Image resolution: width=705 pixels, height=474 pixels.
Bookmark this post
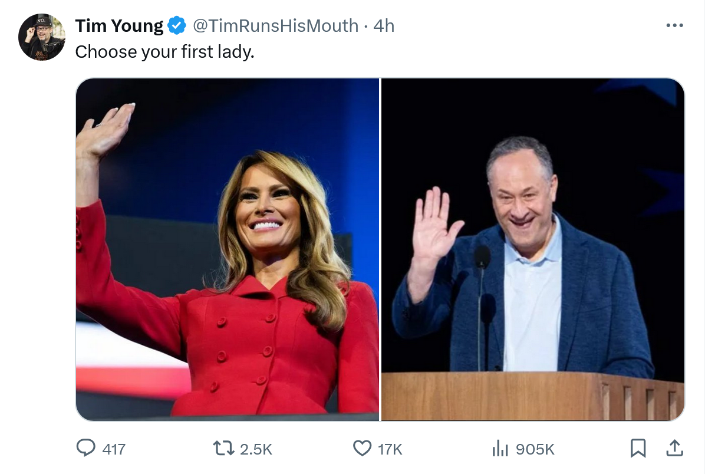coord(638,449)
